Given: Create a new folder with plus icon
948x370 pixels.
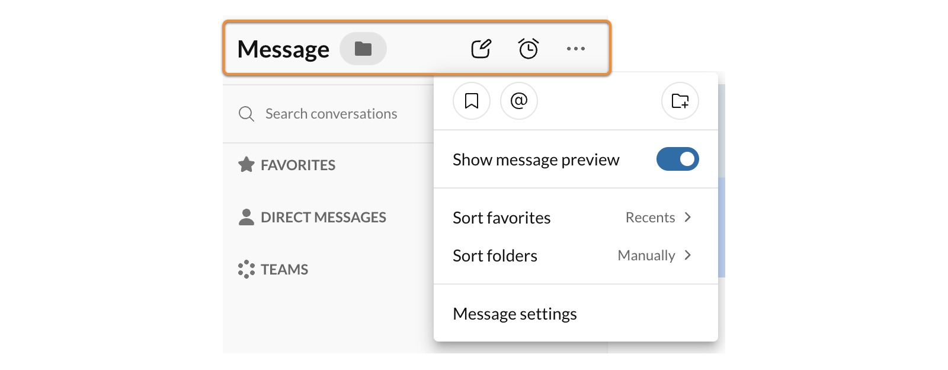Looking at the screenshot, I should (x=680, y=101).
